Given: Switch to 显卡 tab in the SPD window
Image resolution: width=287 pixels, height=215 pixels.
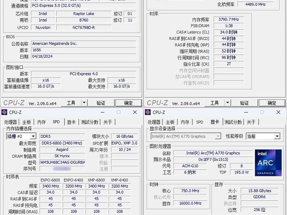Looking at the screenshot, I should (71, 122).
